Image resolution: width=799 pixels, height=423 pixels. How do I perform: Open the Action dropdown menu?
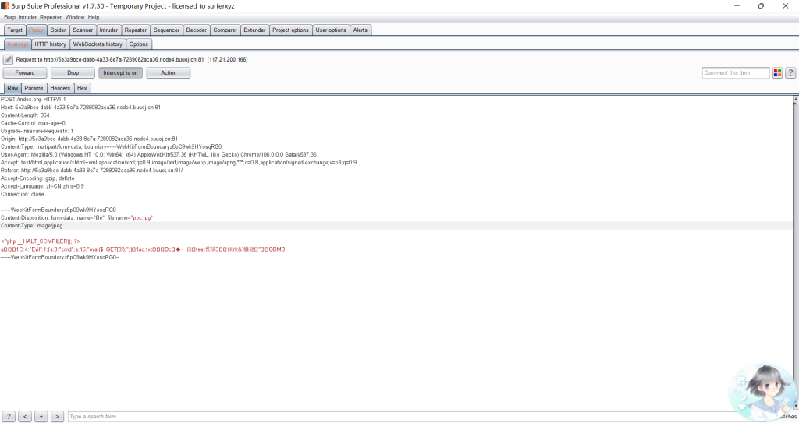[x=169, y=73]
